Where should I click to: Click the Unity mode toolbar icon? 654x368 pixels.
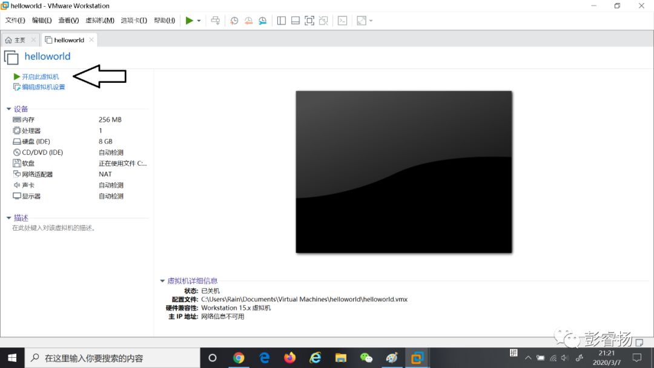(x=323, y=21)
